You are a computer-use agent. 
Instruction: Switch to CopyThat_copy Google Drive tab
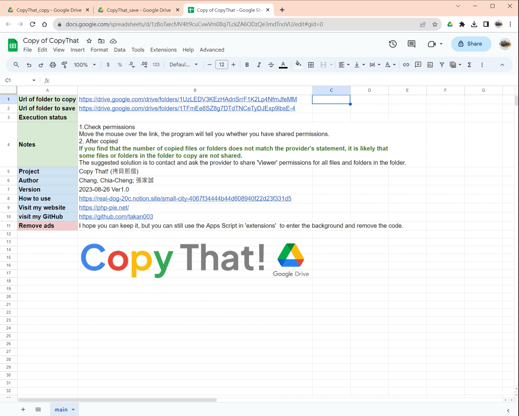pyautogui.click(x=49, y=10)
